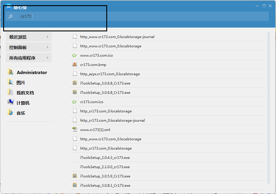The width and height of the screenshot is (276, 194).
Task: Select http_www.cr173.com_0.localstorage-journal result
Action: (167, 37)
